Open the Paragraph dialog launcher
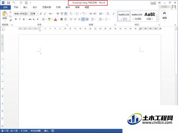The image size is (178, 133). point(115,25)
